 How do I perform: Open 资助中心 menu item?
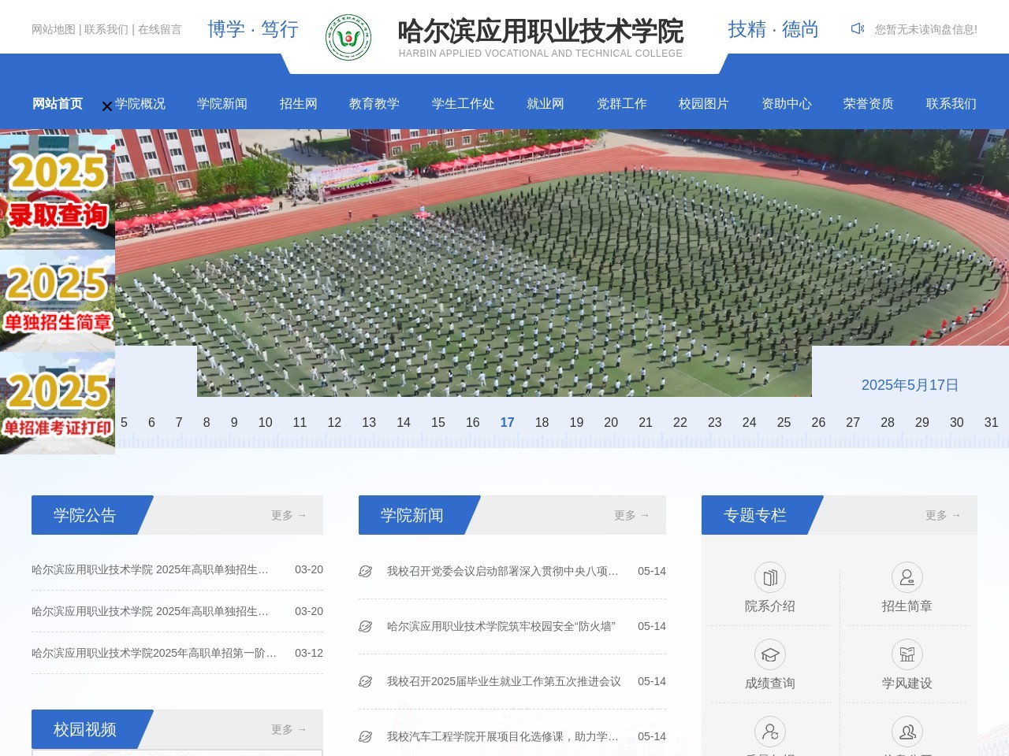coord(787,104)
